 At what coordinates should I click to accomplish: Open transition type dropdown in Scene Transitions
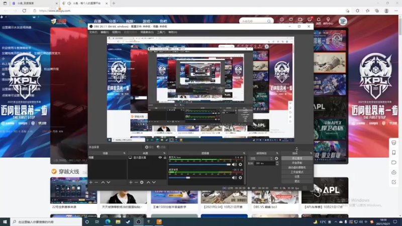(261, 158)
